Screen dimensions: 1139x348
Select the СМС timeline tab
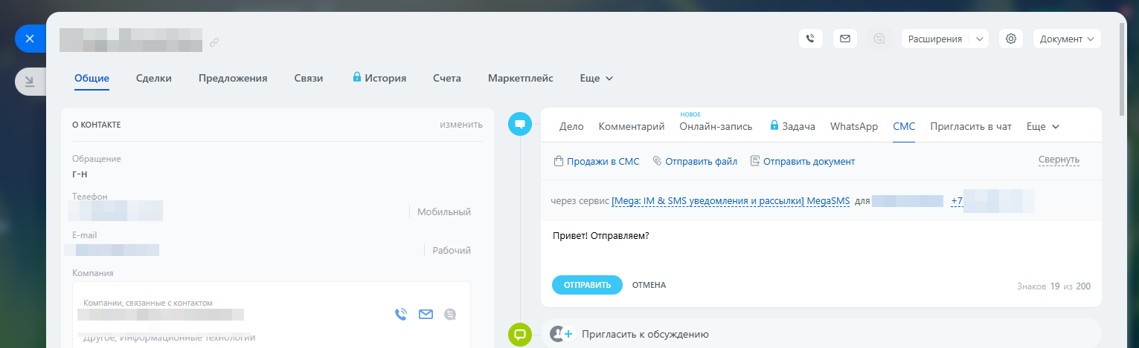tap(904, 126)
